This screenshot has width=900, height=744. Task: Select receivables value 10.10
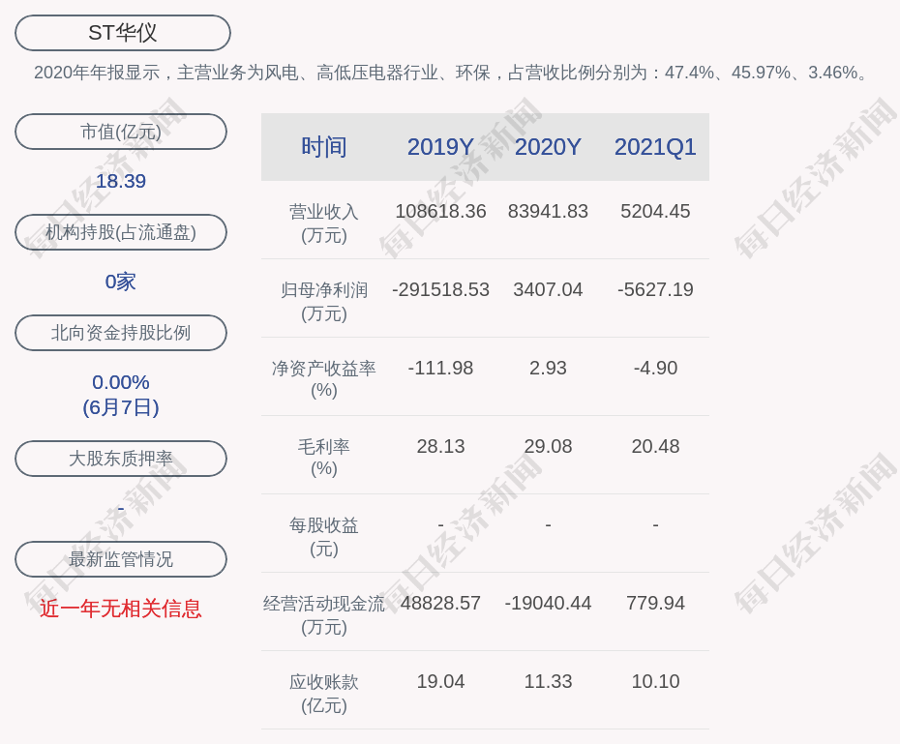[655, 681]
